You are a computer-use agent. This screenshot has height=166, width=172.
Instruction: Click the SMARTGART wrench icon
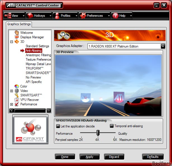click(x=17, y=95)
